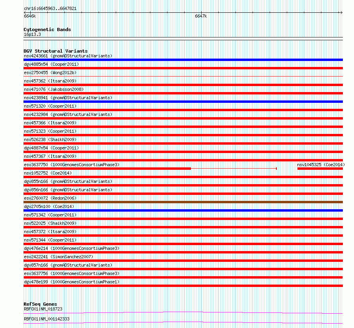354x328 pixels.
Task: Click esv3637756 1000GenomesConsortiumPhase3 label
Action: tap(72, 273)
